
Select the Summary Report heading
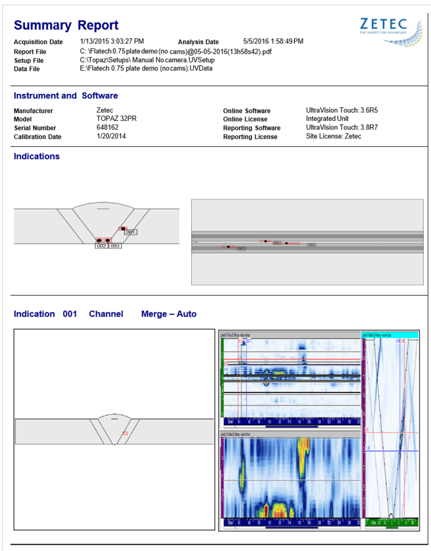point(66,25)
